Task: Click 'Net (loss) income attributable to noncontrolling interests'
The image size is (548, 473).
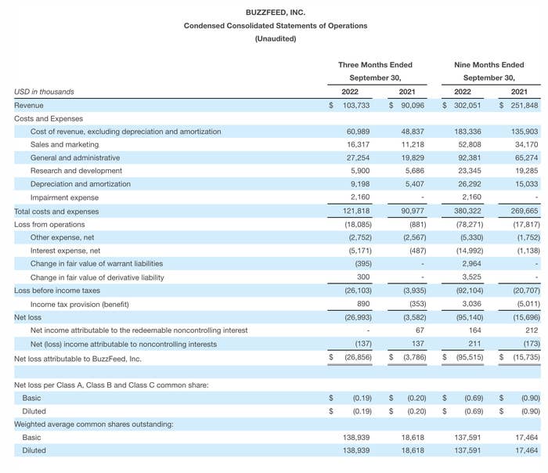Action: pos(124,345)
